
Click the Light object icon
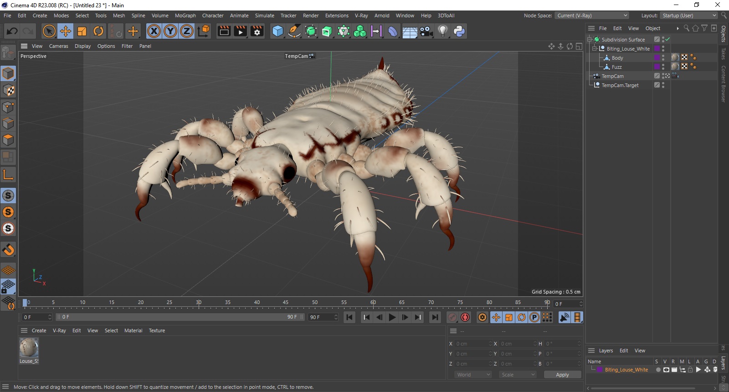click(442, 31)
